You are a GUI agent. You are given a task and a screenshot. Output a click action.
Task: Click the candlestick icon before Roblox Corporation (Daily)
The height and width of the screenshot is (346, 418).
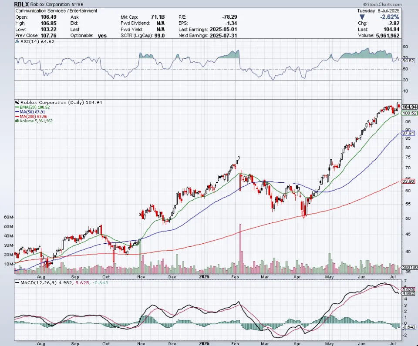(17, 102)
